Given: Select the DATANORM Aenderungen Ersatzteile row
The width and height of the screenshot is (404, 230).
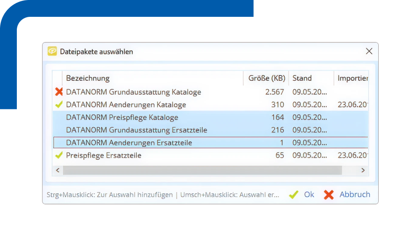Looking at the screenshot, I should (129, 143).
